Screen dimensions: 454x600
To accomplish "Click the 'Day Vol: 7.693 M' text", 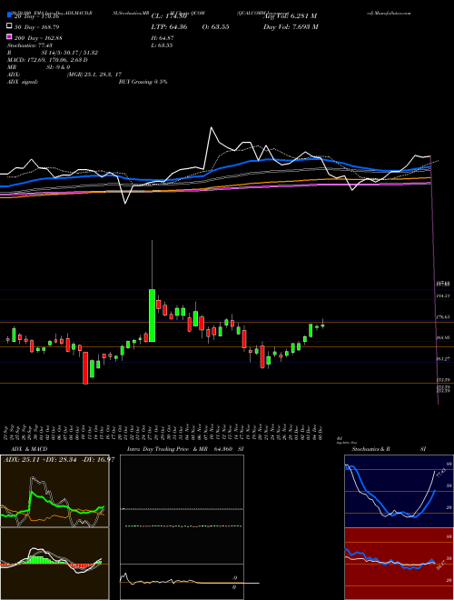I will pyautogui.click(x=291, y=26).
